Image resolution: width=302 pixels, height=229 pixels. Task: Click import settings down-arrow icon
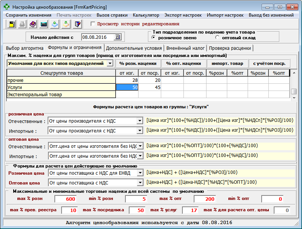[66, 24]
